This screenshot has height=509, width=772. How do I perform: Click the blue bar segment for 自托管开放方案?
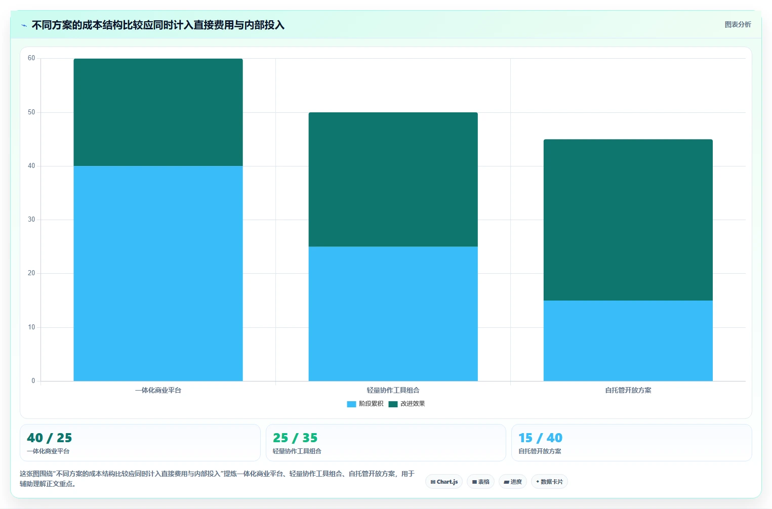pyautogui.click(x=628, y=341)
